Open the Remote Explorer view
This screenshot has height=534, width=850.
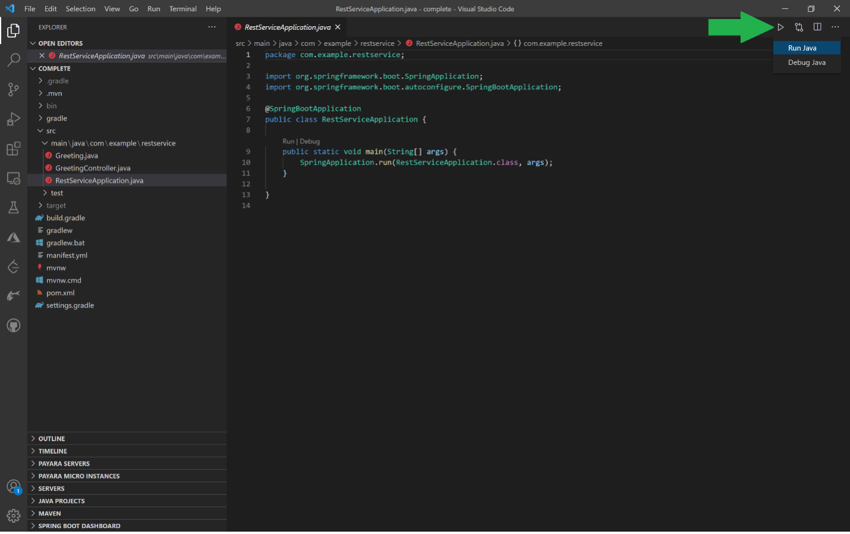click(x=13, y=178)
